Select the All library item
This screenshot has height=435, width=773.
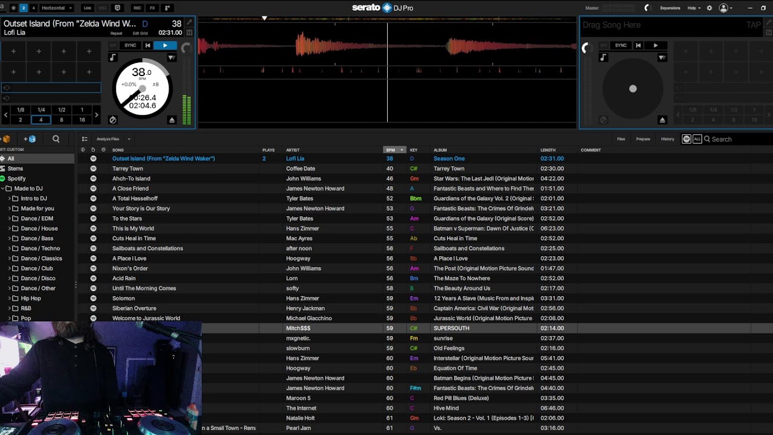pos(37,158)
